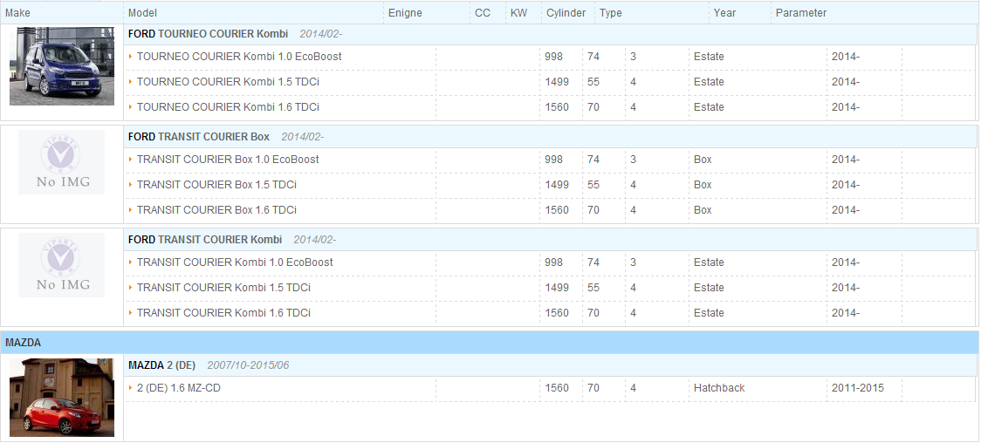Open FORD TRANSIT COURIER Kombi heading link
This screenshot has width=981, height=443.
(x=205, y=240)
